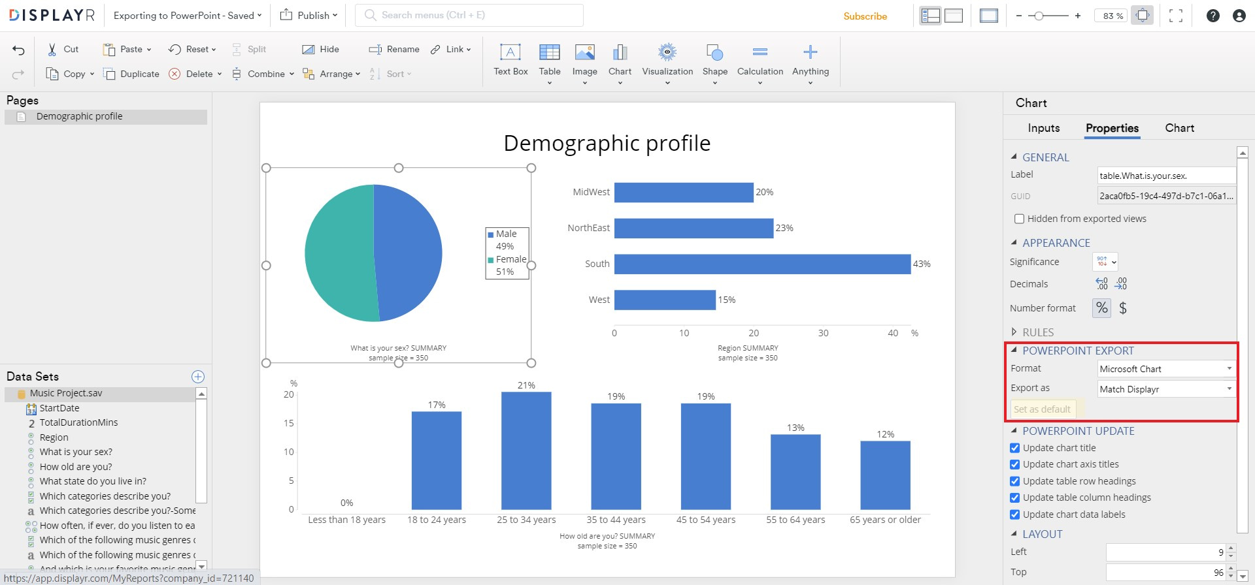
Task: Click the zoom slider handle
Action: (1039, 16)
